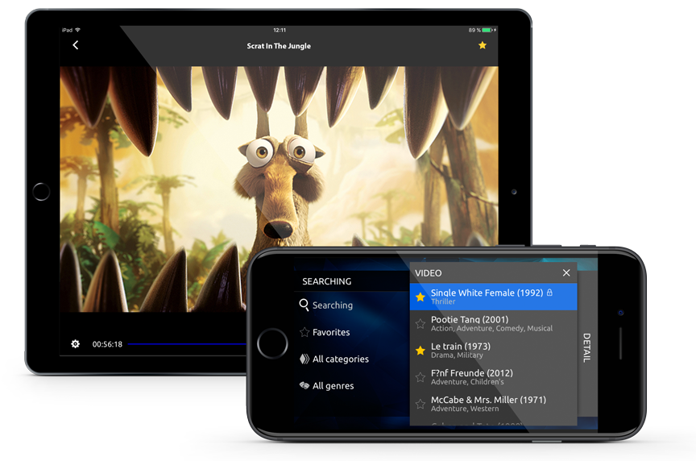Click the SEARCHING header label
This screenshot has width=696, height=461.
pyautogui.click(x=327, y=281)
